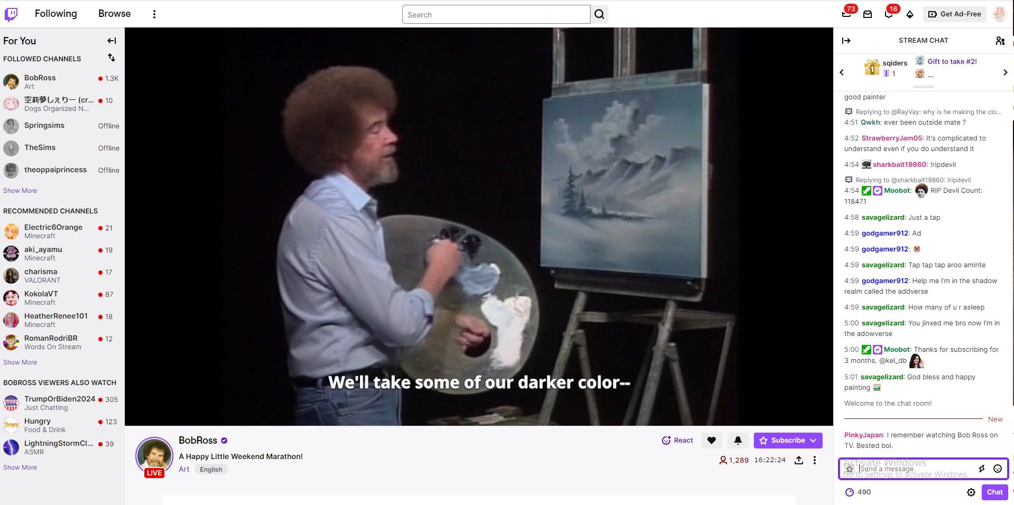Open the chat settings gear
Image resolution: width=1014 pixels, height=505 pixels.
pos(971,492)
